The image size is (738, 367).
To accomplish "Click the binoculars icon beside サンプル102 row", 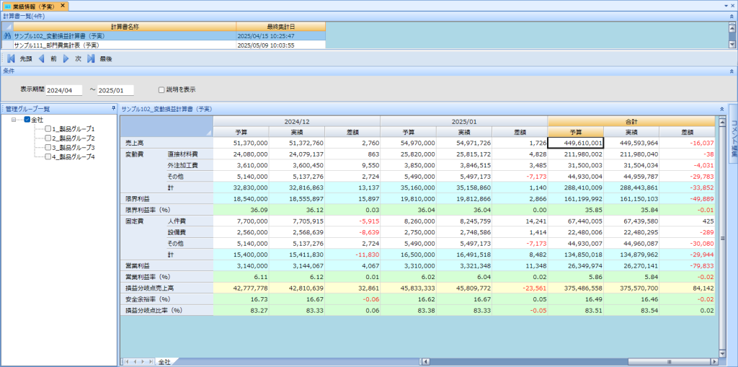I will (7, 35).
